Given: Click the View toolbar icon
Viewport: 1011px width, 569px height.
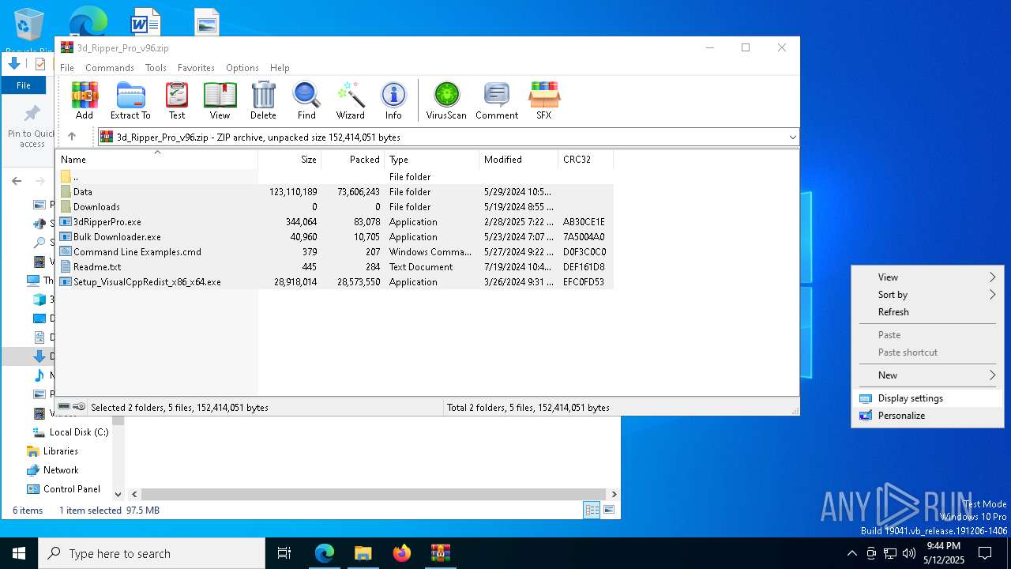Looking at the screenshot, I should [x=220, y=100].
